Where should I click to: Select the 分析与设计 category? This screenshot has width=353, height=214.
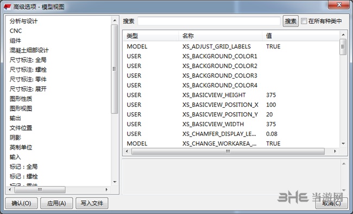(23, 21)
